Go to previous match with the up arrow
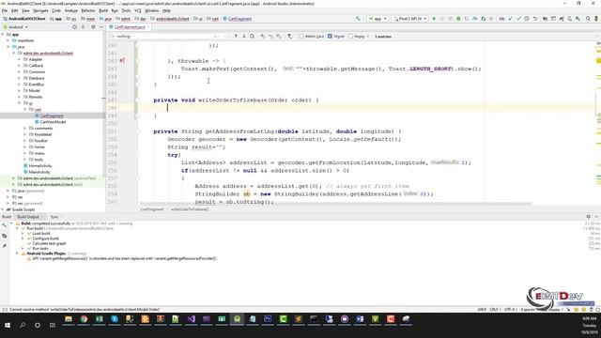This screenshot has width=601, height=338. (x=236, y=36)
